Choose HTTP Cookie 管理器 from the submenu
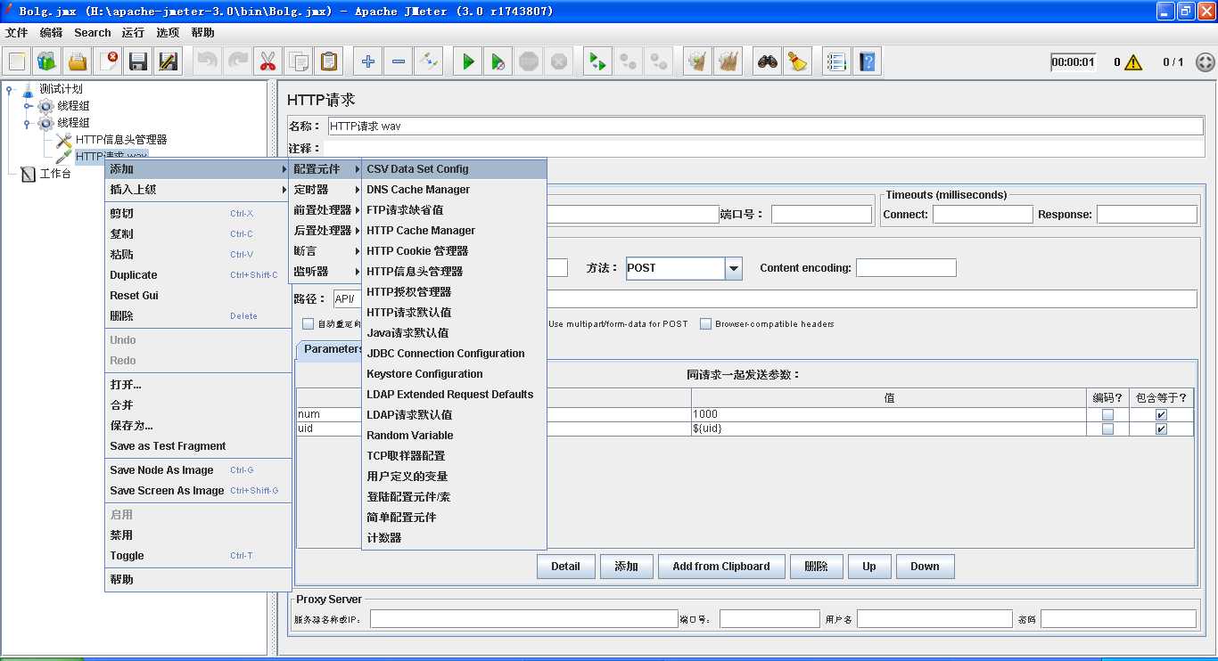 (x=454, y=251)
